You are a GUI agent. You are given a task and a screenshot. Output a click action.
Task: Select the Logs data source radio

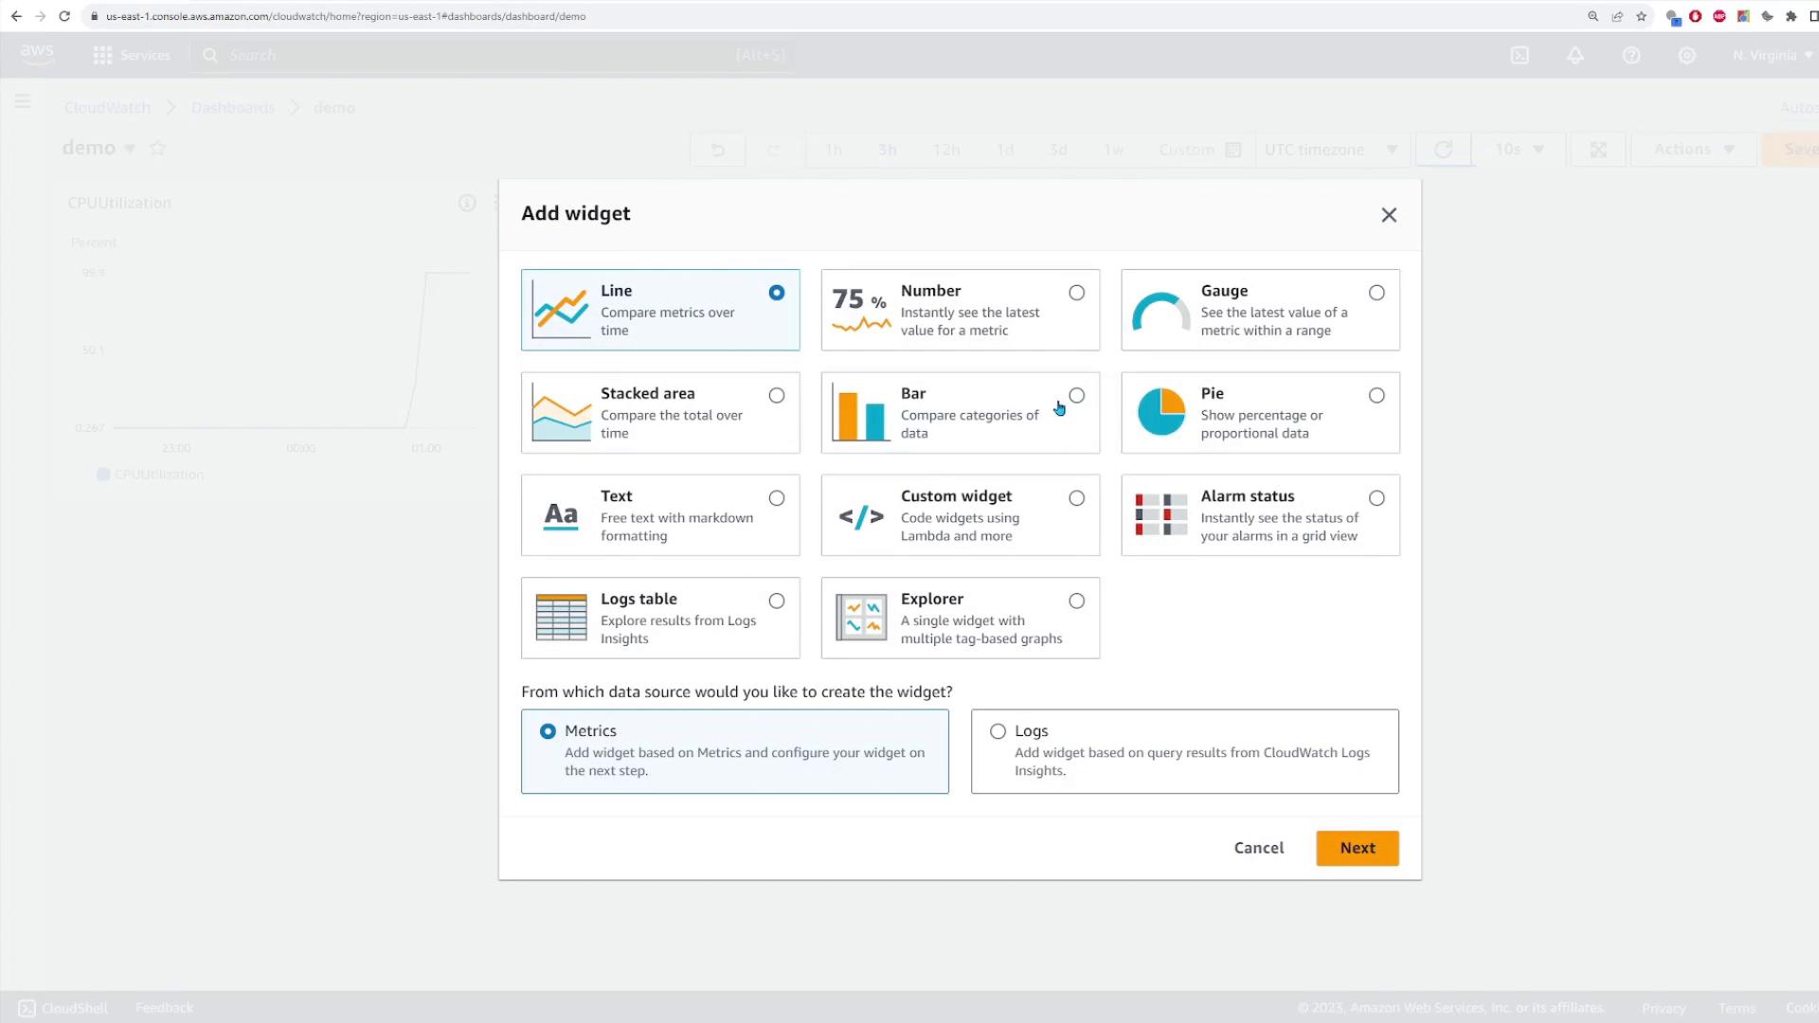click(998, 731)
